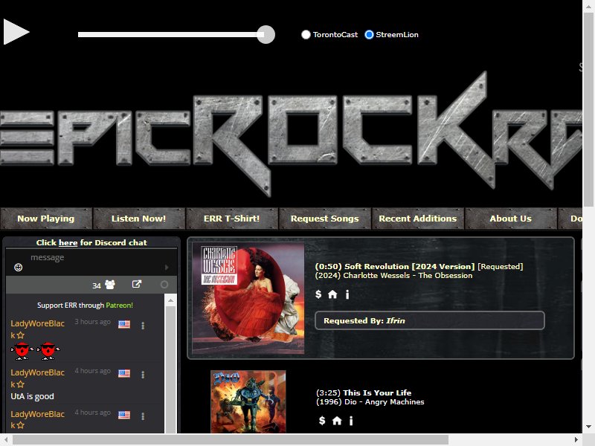This screenshot has height=446, width=595.
Task: Click the Soft Revolution [2024 Version] song title
Action: tap(410, 266)
